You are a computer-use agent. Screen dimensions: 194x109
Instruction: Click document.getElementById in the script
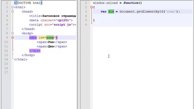tap(141, 12)
